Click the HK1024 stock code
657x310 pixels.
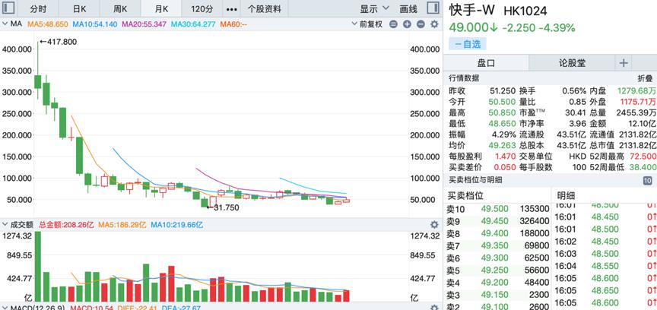525,11
